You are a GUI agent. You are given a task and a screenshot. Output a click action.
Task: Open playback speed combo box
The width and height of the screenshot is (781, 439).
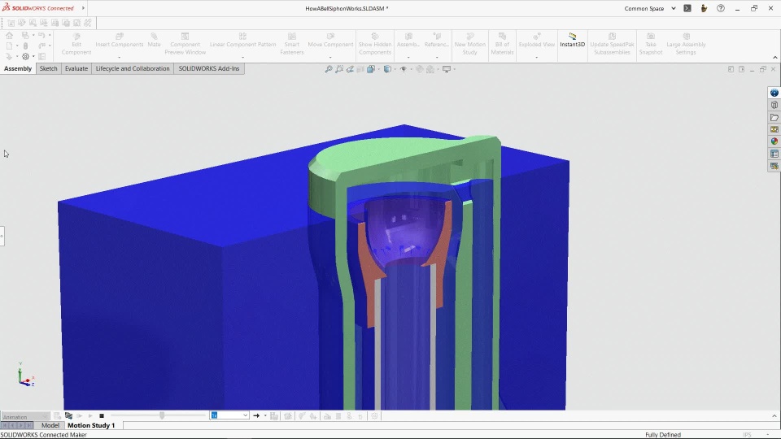pos(229,415)
